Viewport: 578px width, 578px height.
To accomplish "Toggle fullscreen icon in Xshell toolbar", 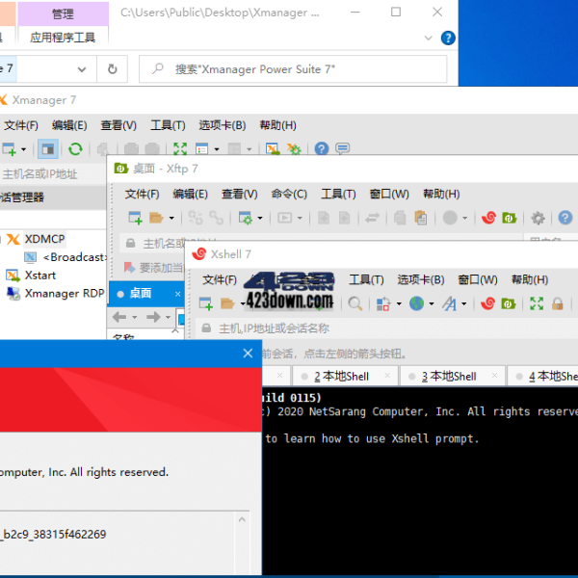I will coord(537,303).
